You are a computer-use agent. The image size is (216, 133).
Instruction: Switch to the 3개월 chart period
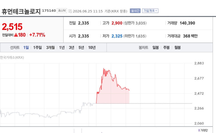tap(50, 47)
